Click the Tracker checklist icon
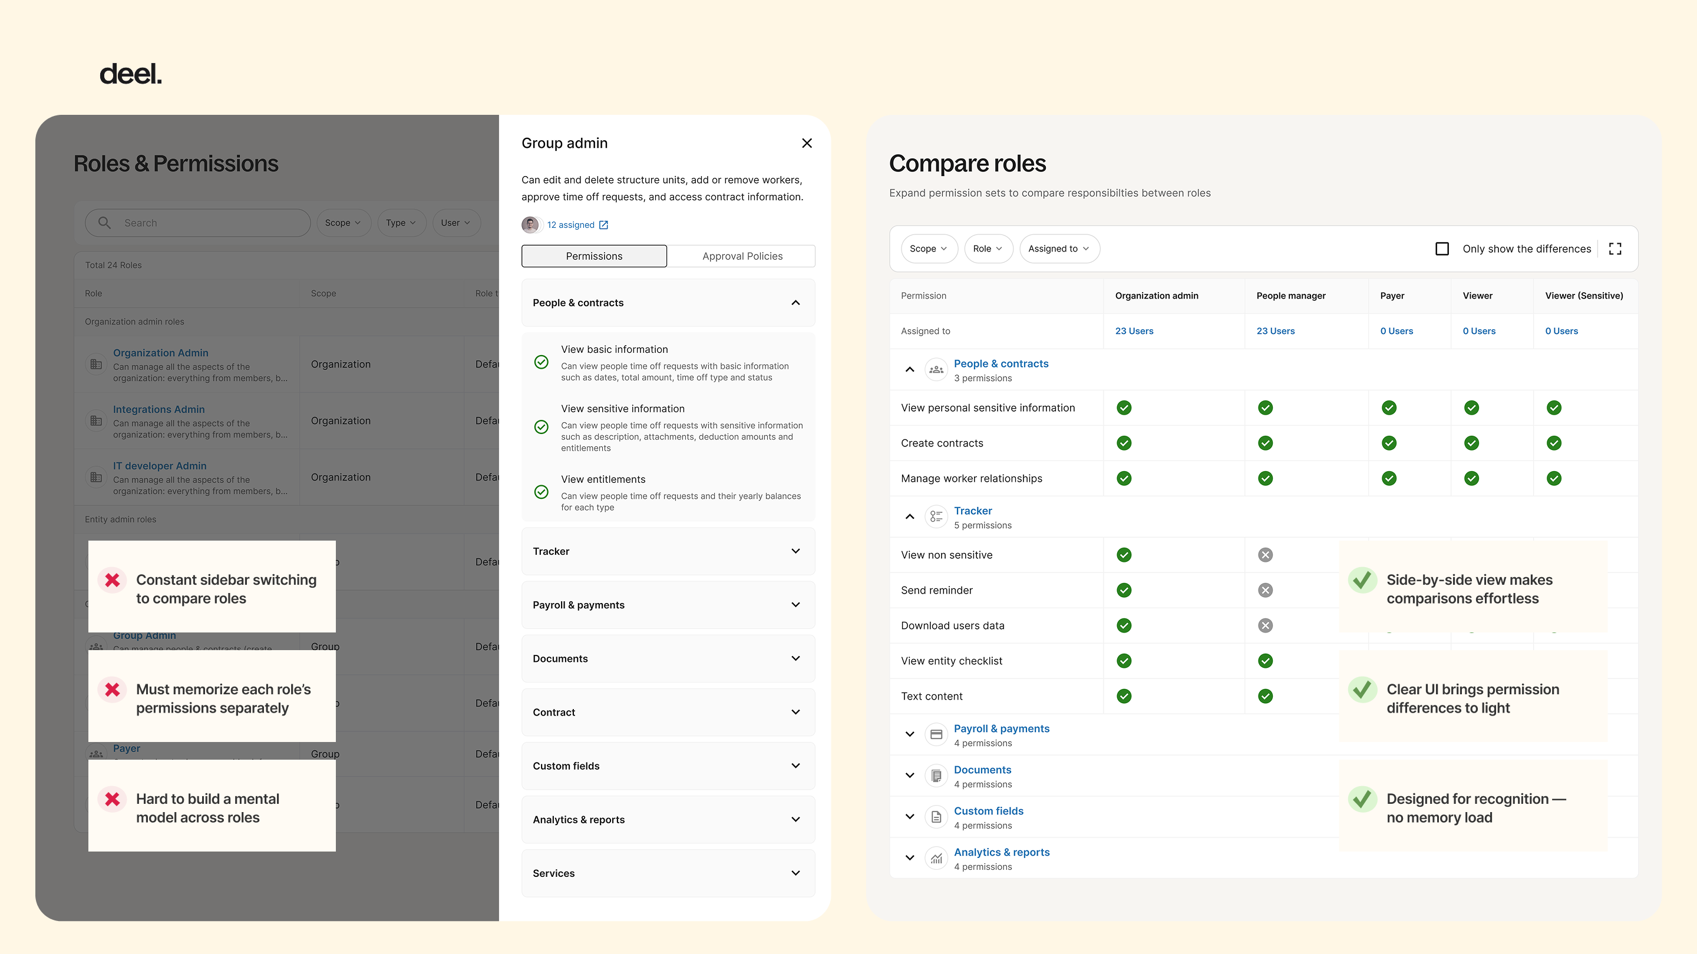This screenshot has width=1697, height=954. click(936, 517)
